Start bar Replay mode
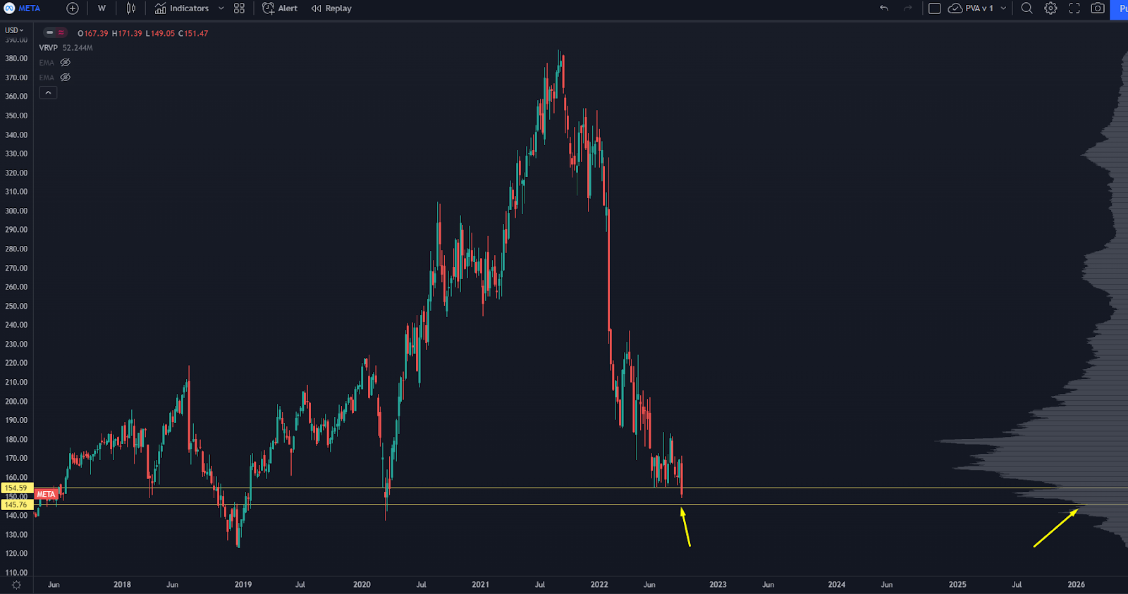 pos(331,8)
